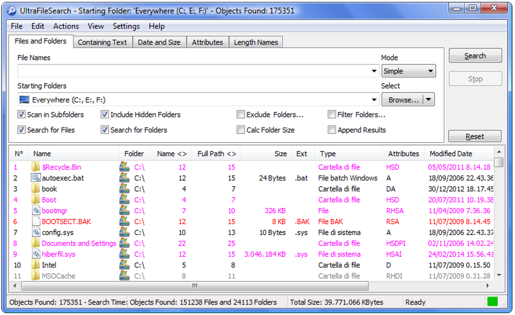Switch to Length Names tab
This screenshot has width=515, height=315.
click(x=256, y=42)
